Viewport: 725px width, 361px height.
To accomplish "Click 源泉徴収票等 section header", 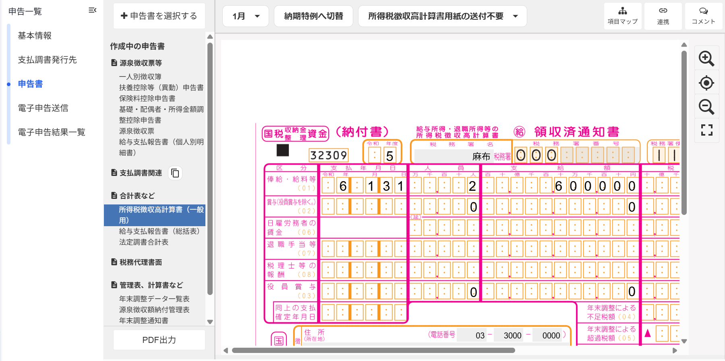I will click(137, 63).
